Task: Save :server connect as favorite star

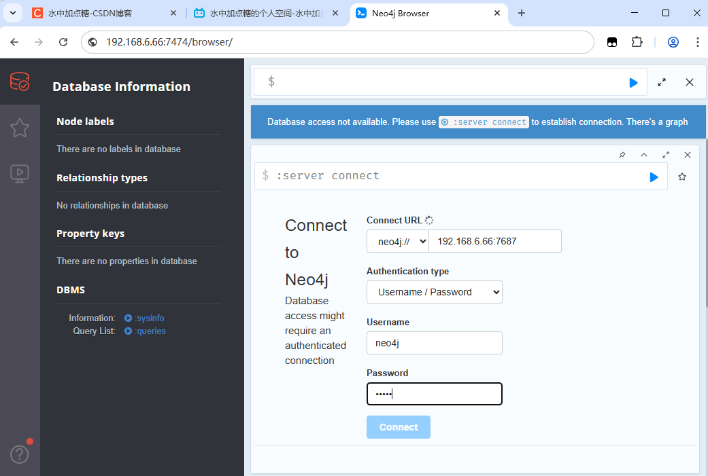Action: [681, 177]
